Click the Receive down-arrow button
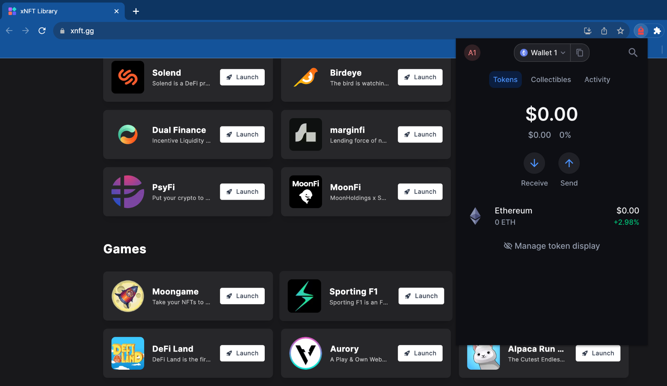Viewport: 667px width, 386px height. [534, 163]
